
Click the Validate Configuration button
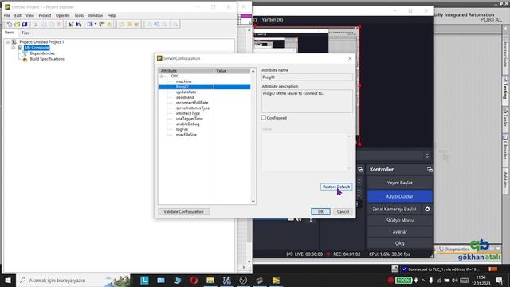pyautogui.click(x=184, y=211)
